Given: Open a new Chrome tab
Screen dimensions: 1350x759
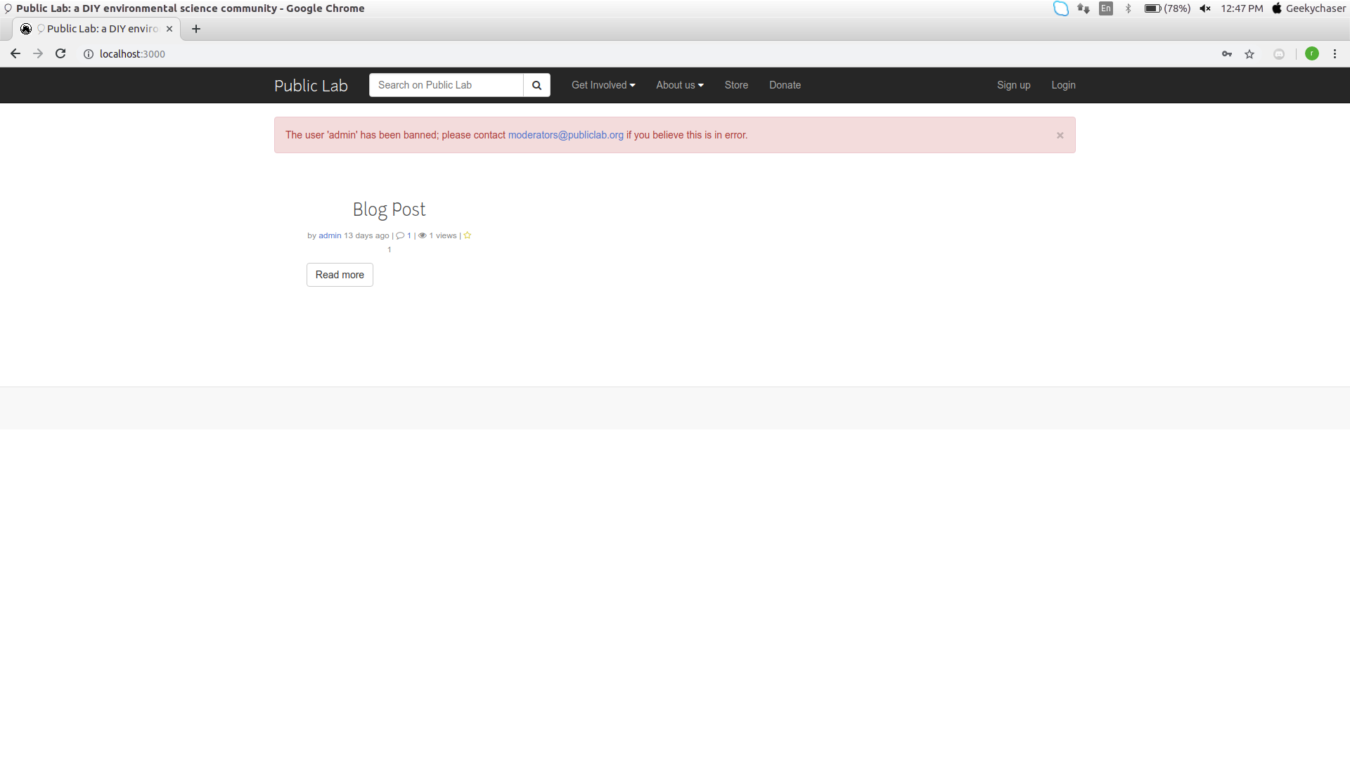Looking at the screenshot, I should pyautogui.click(x=196, y=29).
